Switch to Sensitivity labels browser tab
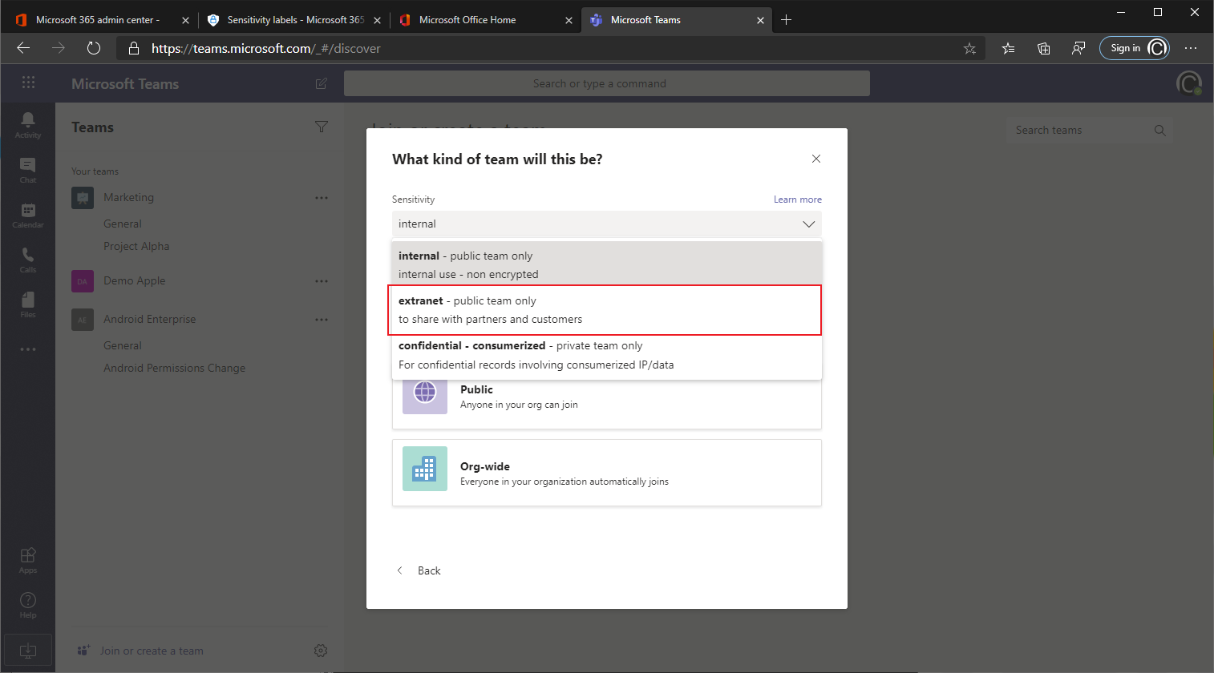Image resolution: width=1214 pixels, height=673 pixels. pos(294,20)
